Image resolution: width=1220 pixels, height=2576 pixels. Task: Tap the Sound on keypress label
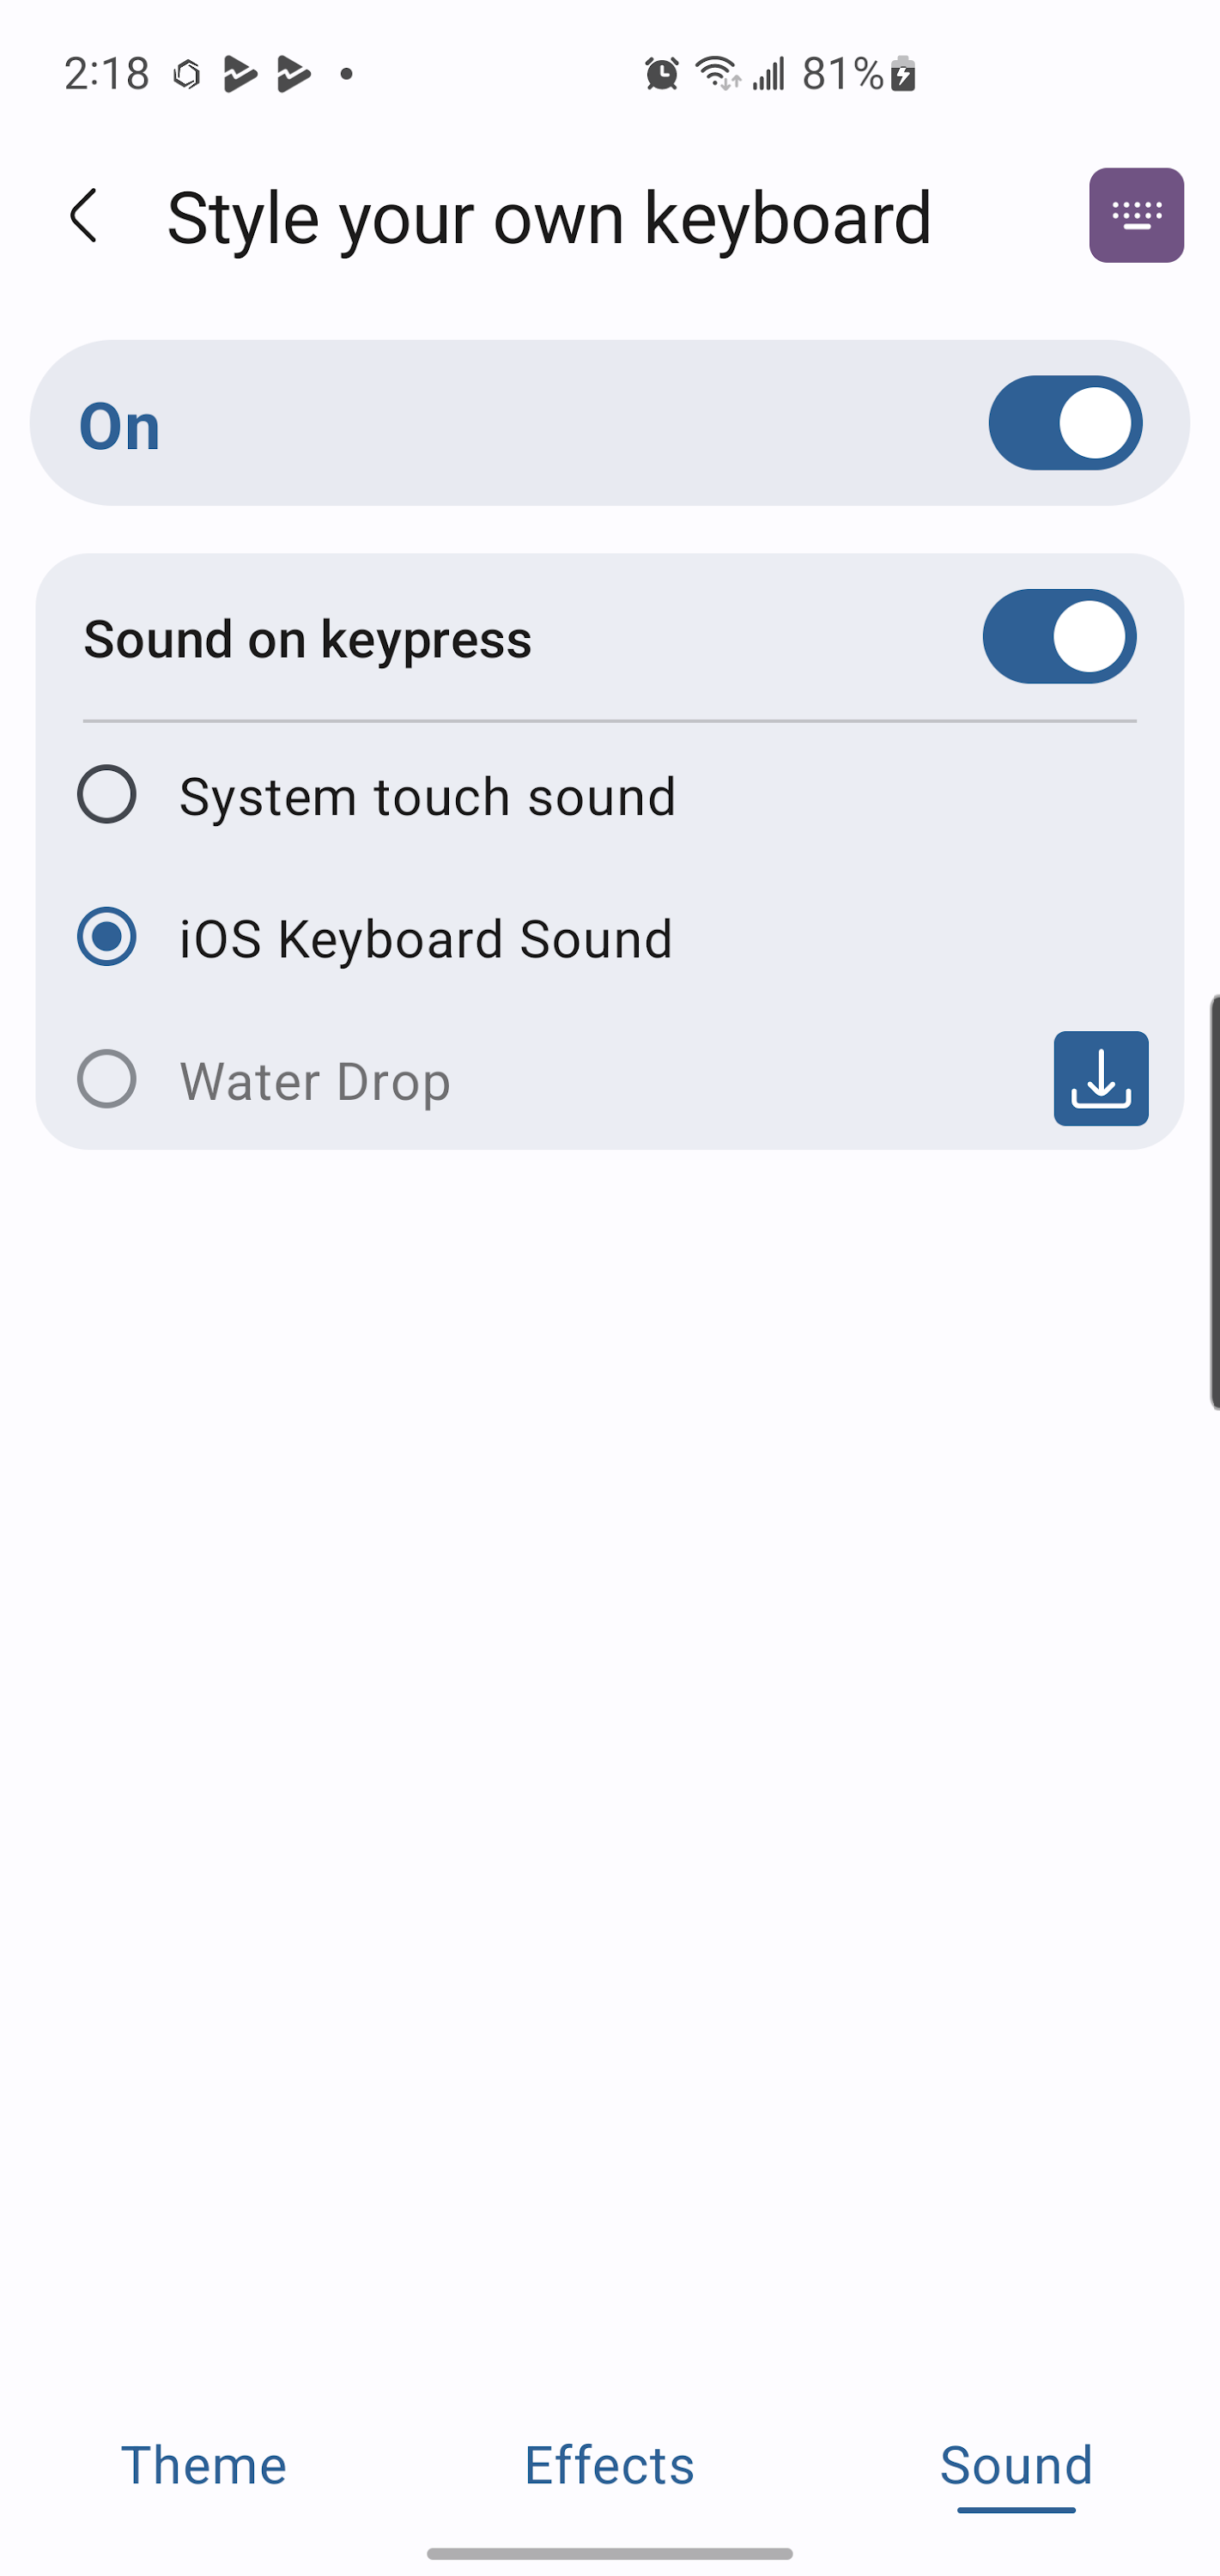pyautogui.click(x=307, y=639)
